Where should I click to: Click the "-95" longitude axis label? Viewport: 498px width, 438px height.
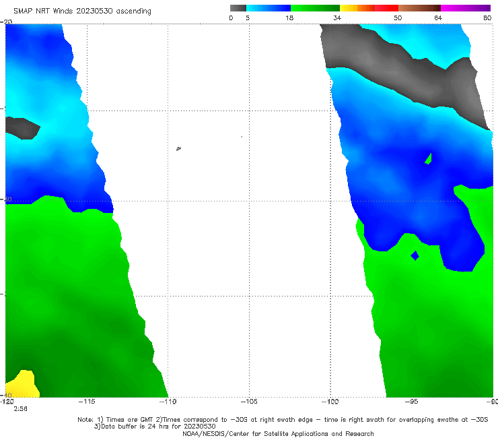pyautogui.click(x=411, y=402)
